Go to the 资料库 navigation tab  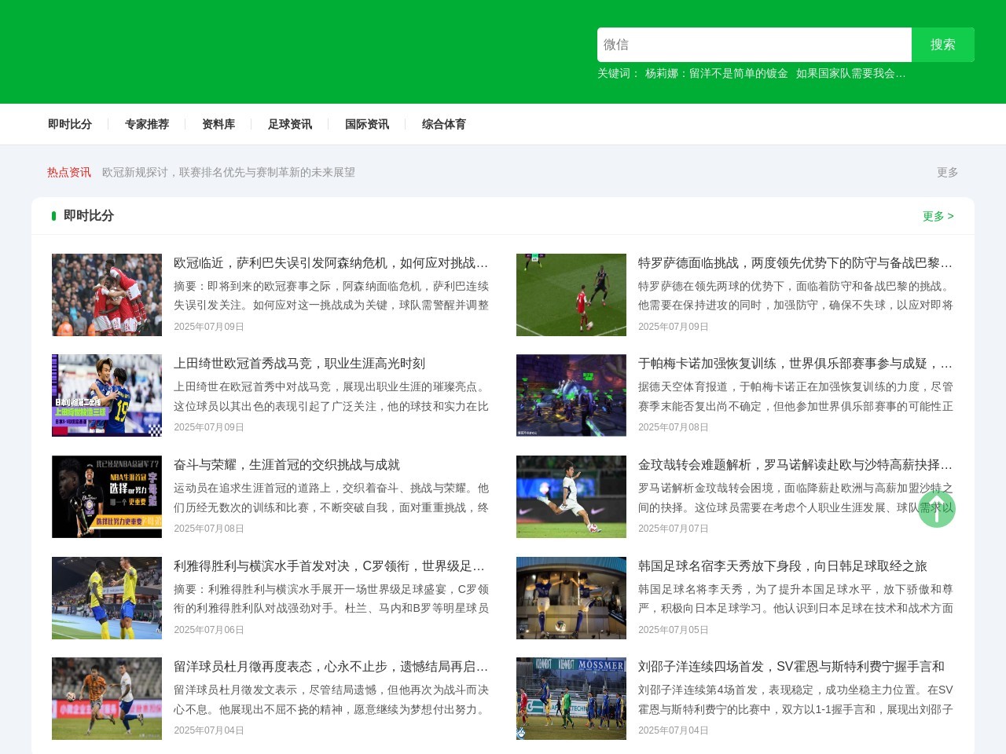point(218,124)
